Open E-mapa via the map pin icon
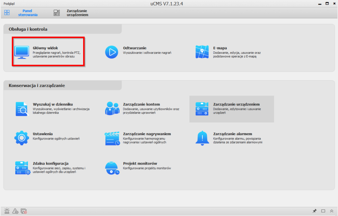This screenshot has height=216, width=338. [x=202, y=51]
